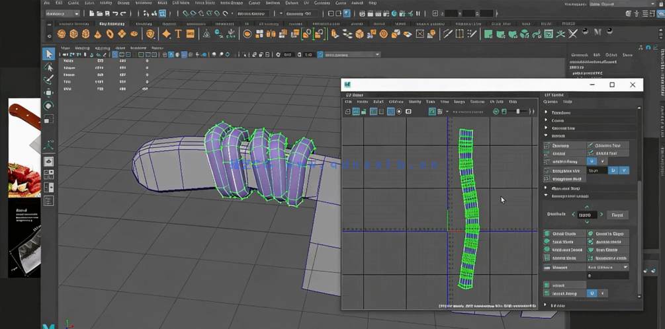Viewport: 665px width, 329px height.
Task: Open the Cut/Sew menu in UV Editor
Action: coord(396,102)
